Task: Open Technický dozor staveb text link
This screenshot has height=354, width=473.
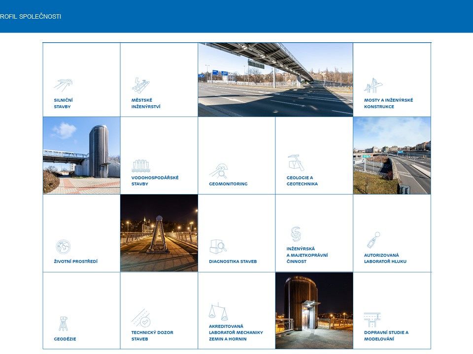Action: coord(152,336)
